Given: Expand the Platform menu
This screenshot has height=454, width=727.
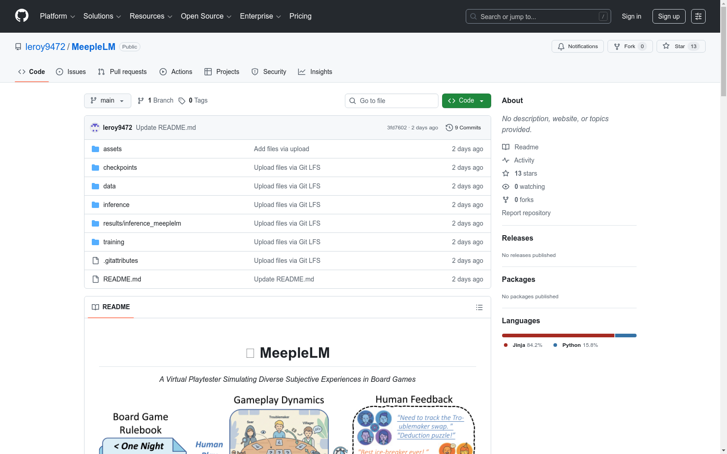Looking at the screenshot, I should tap(57, 16).
